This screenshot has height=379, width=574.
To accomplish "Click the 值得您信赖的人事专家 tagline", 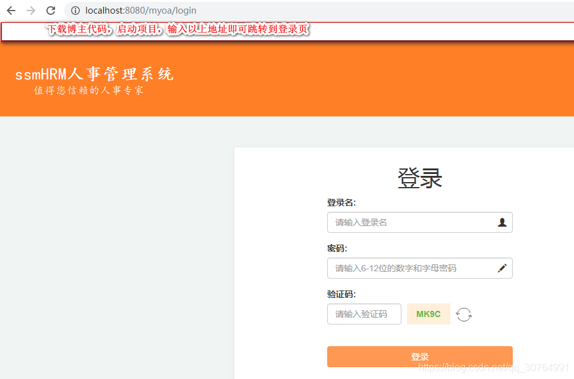I will pos(87,90).
